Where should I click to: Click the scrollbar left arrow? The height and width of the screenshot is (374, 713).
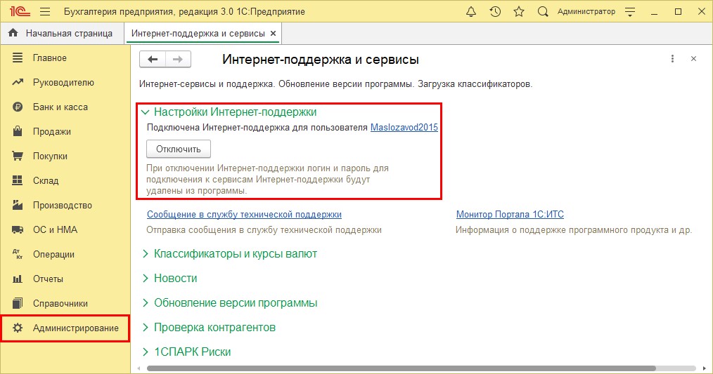coord(139,368)
